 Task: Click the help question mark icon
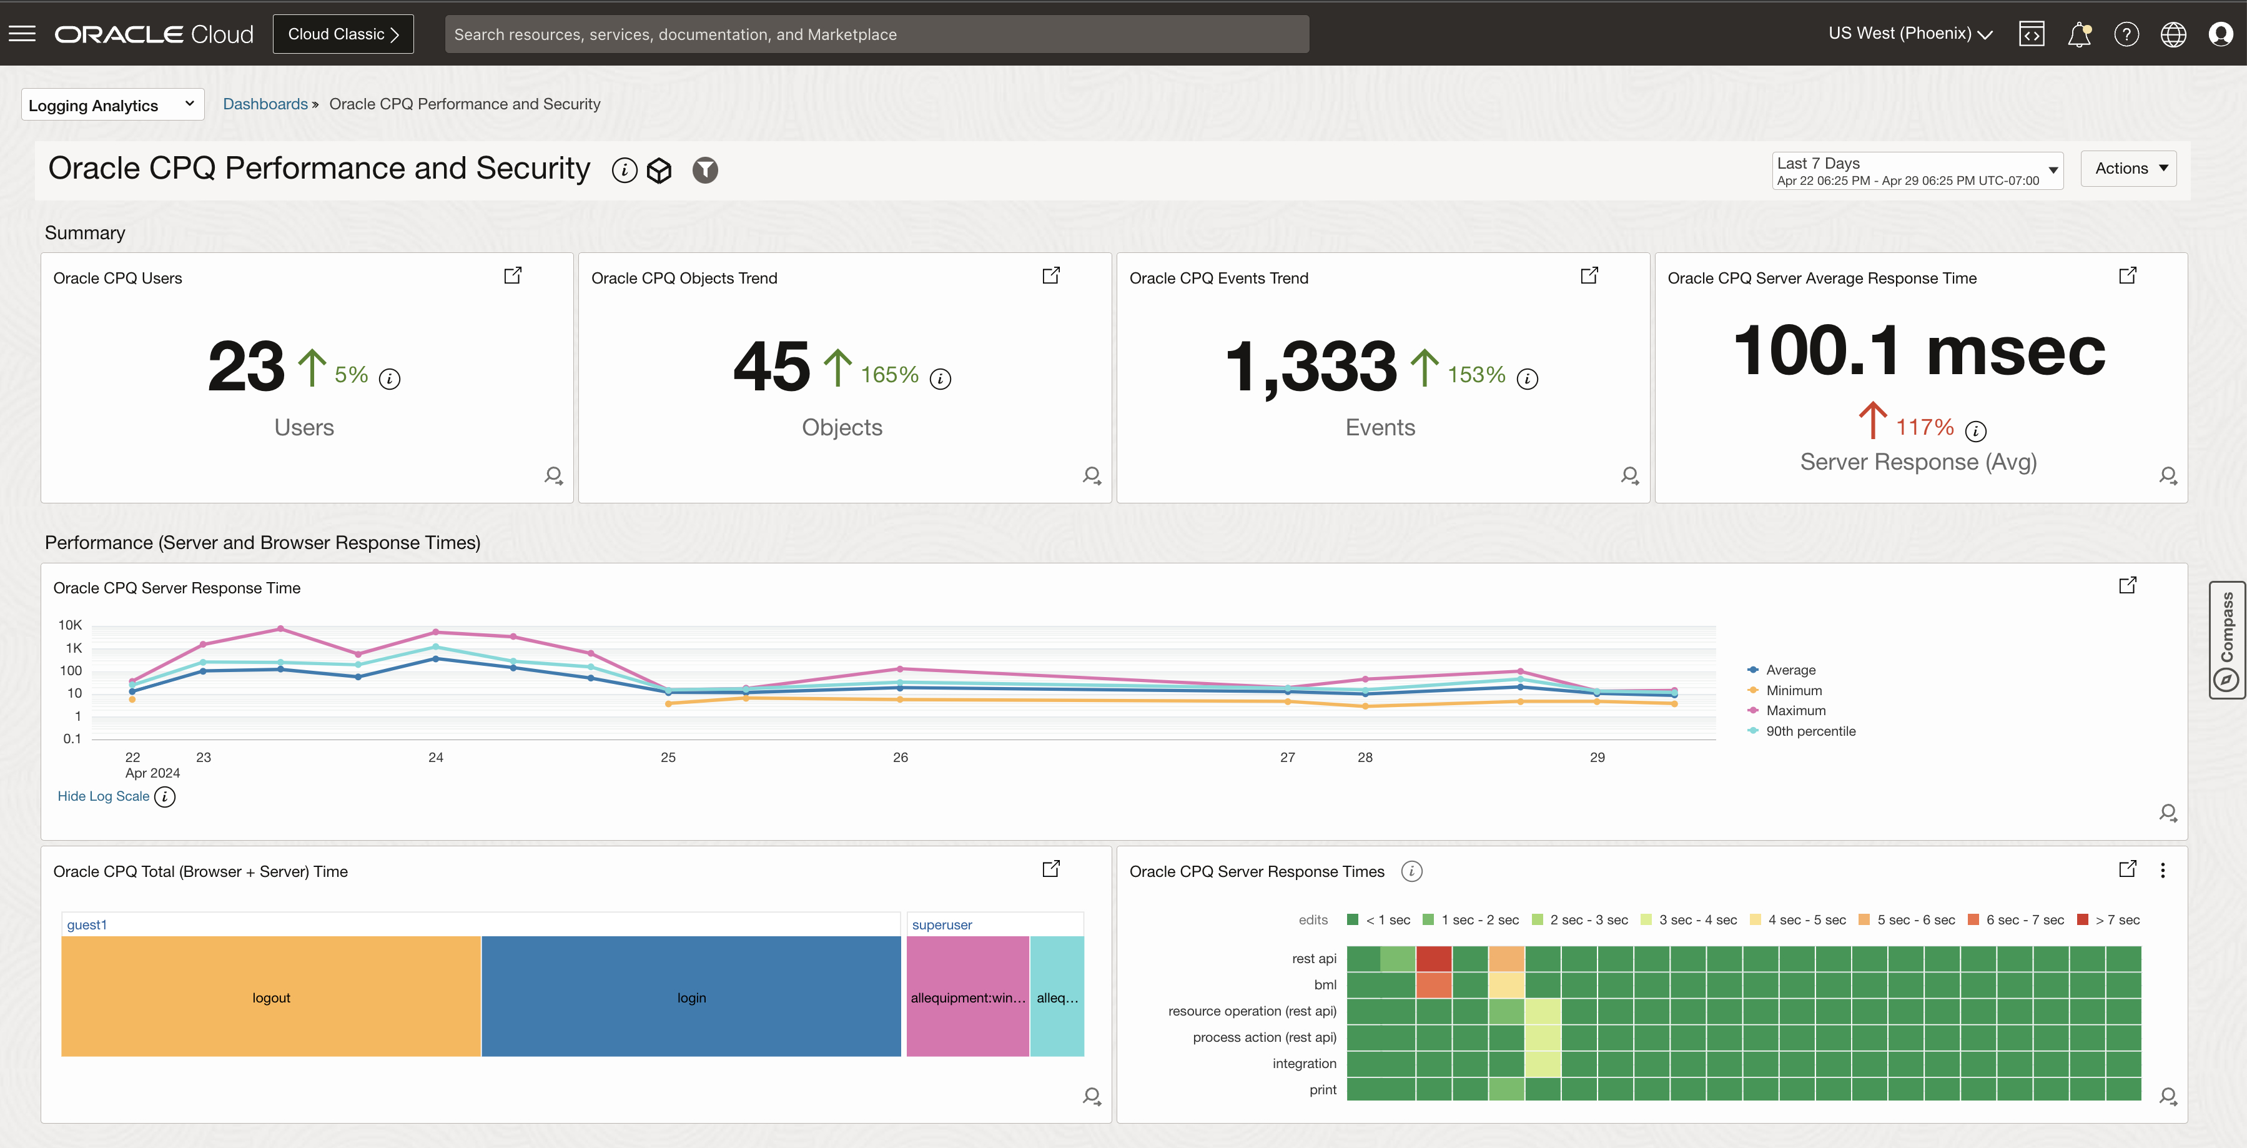click(x=2126, y=34)
